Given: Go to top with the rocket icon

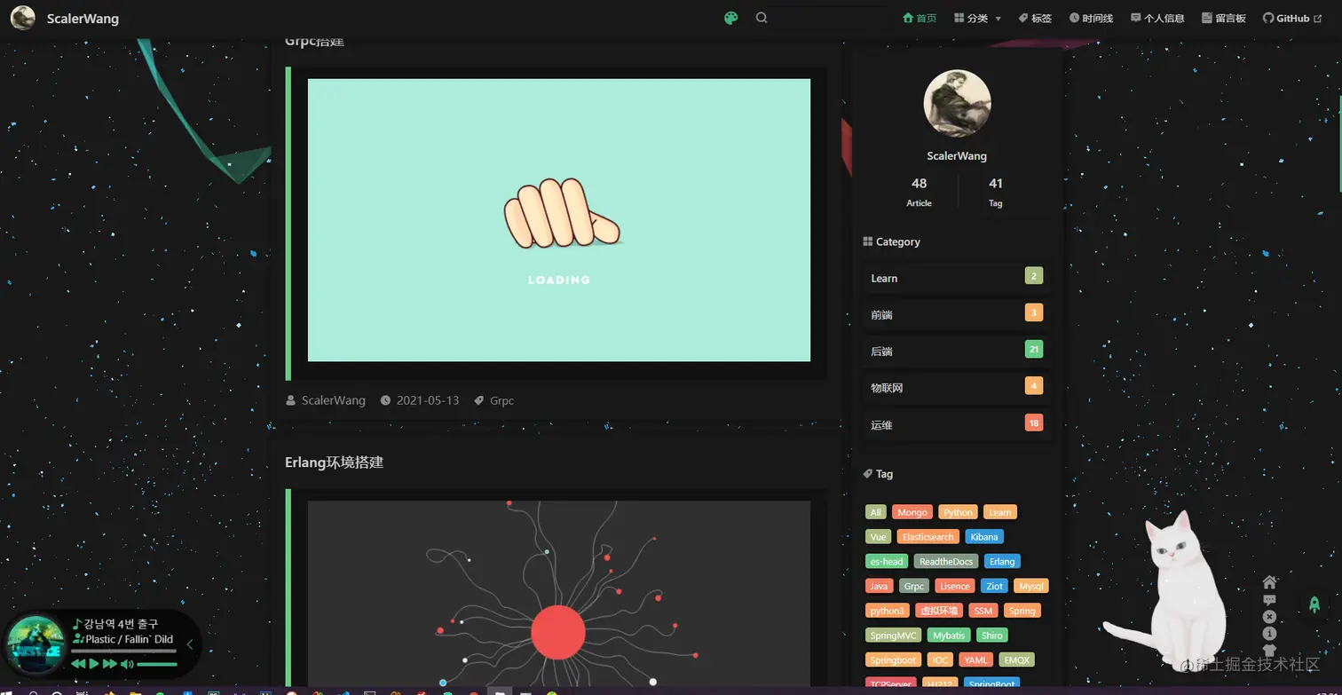Looking at the screenshot, I should (1314, 604).
